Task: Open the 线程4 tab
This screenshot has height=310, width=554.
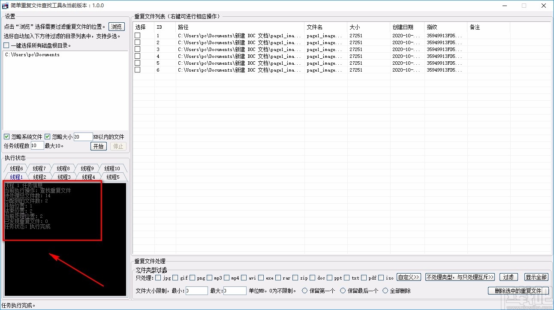Action: (88, 177)
